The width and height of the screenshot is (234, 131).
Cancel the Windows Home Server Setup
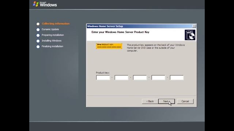tap(185, 101)
